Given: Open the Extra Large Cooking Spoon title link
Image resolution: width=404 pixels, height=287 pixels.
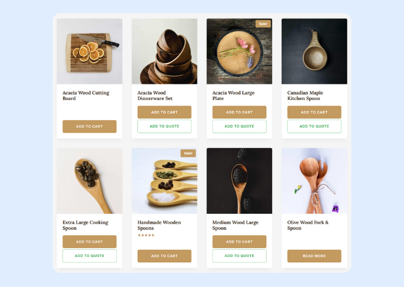Looking at the screenshot, I should tap(85, 225).
